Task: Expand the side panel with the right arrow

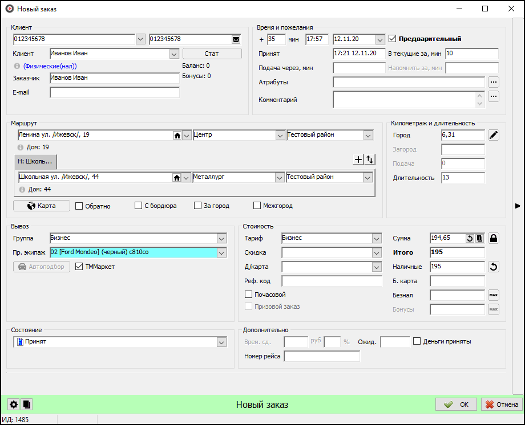Action: pos(517,206)
